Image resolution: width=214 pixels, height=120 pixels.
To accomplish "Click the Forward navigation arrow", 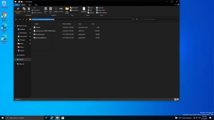I will pyautogui.click(x=20, y=19).
